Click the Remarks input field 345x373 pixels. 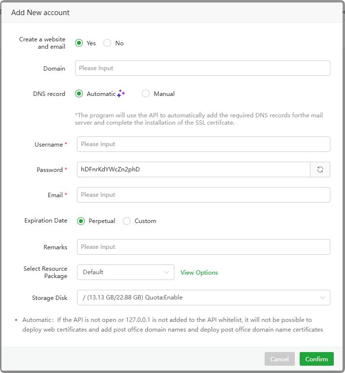click(x=203, y=247)
